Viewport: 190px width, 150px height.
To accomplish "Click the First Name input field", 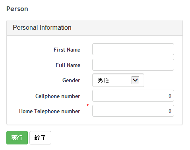I will tap(133, 49).
